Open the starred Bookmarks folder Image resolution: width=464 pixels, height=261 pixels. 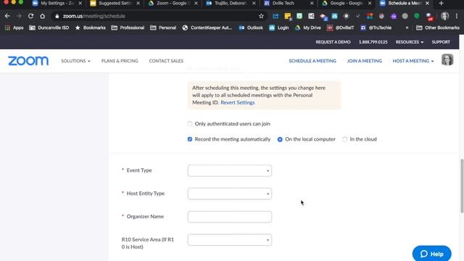click(90, 28)
